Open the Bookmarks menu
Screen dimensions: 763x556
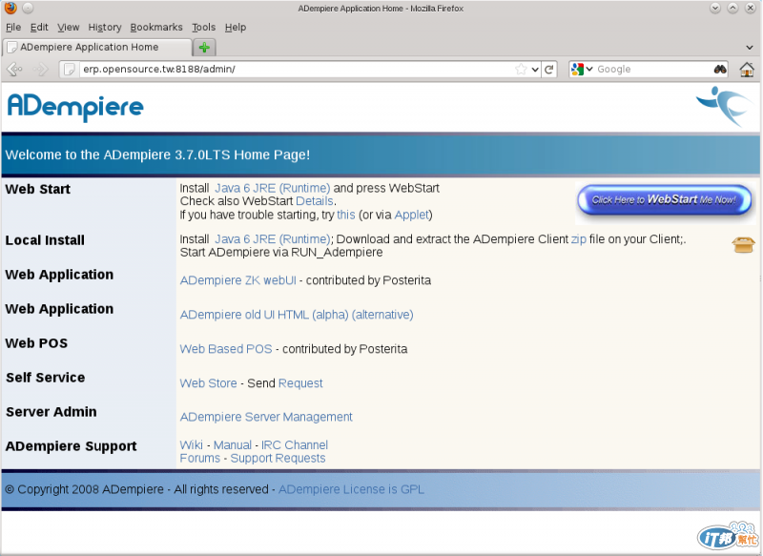[x=156, y=28]
